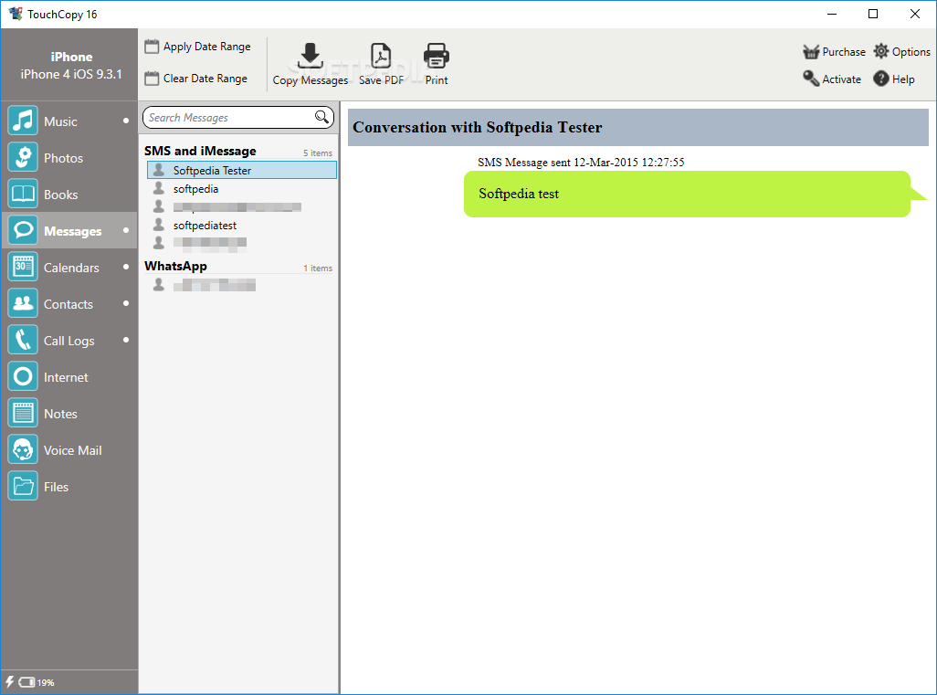Click the Save PDF document icon
This screenshot has width=937, height=695.
coord(381,56)
